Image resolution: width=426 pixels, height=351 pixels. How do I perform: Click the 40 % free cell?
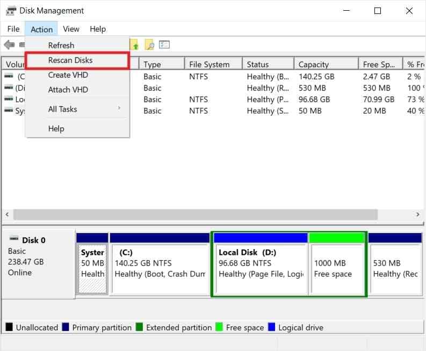coord(416,111)
